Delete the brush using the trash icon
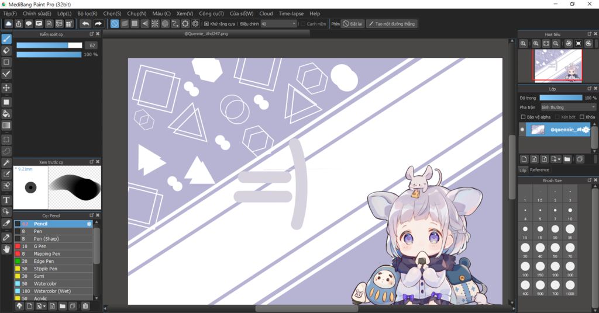The height and width of the screenshot is (313, 599). (x=85, y=306)
